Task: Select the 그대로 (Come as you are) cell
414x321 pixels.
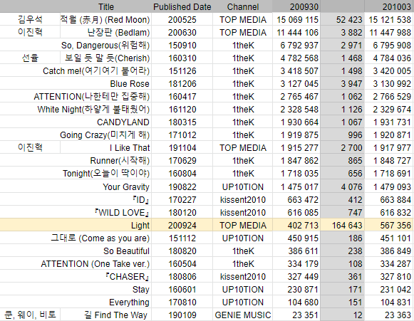Action: click(100, 238)
